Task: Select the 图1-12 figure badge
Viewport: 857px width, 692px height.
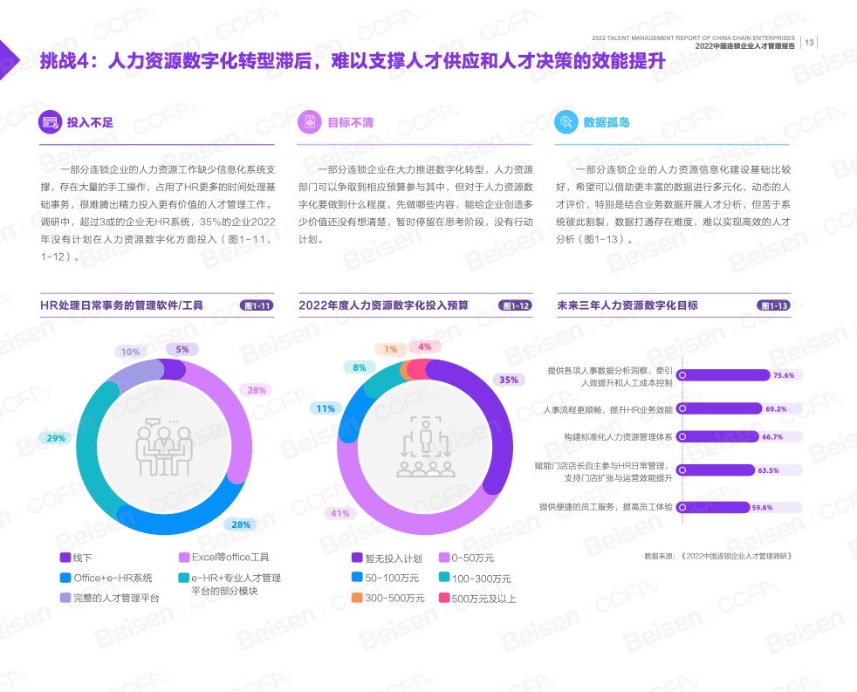Action: 515,305
